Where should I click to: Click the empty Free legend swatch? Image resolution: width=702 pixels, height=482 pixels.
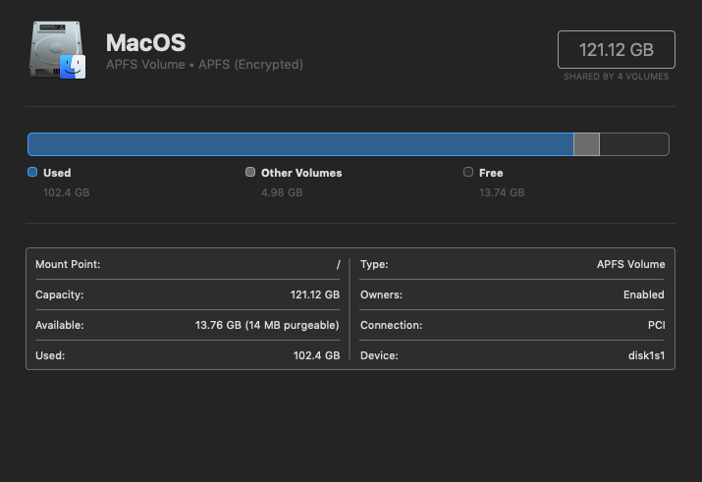tap(468, 172)
